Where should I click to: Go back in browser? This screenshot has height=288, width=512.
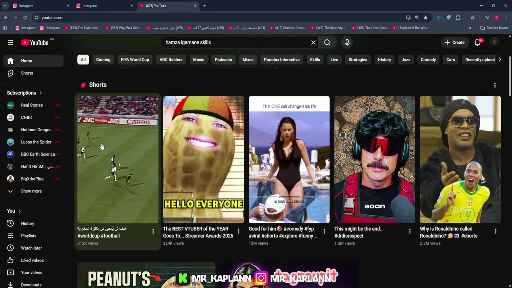click(x=6, y=18)
